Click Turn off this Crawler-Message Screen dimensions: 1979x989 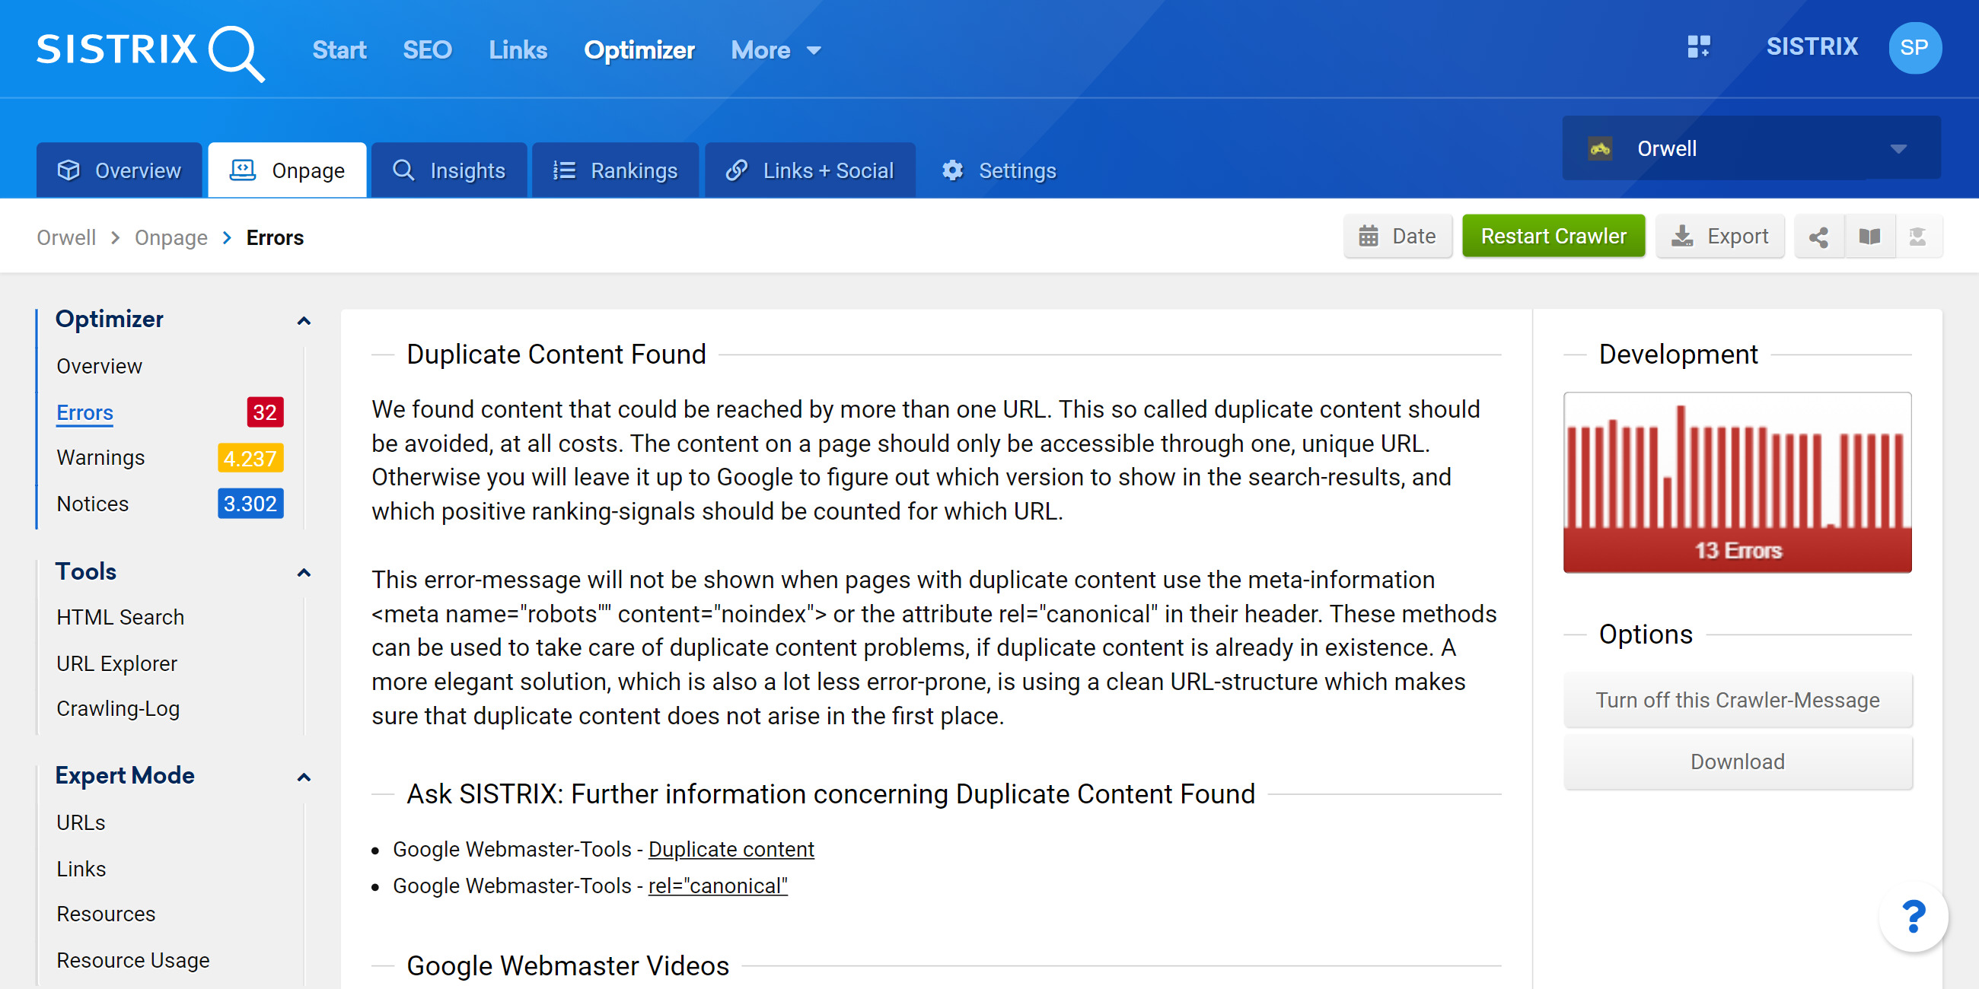[x=1737, y=700]
